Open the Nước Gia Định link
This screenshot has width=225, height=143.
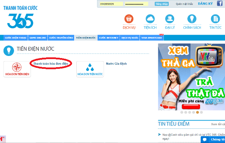click(116, 64)
